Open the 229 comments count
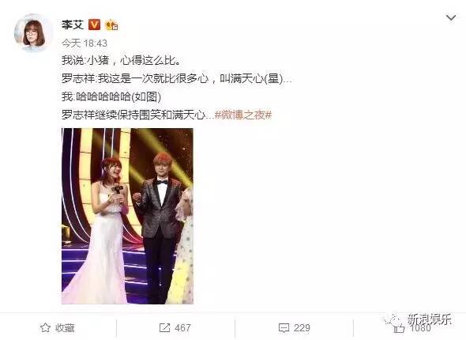 coord(302,328)
